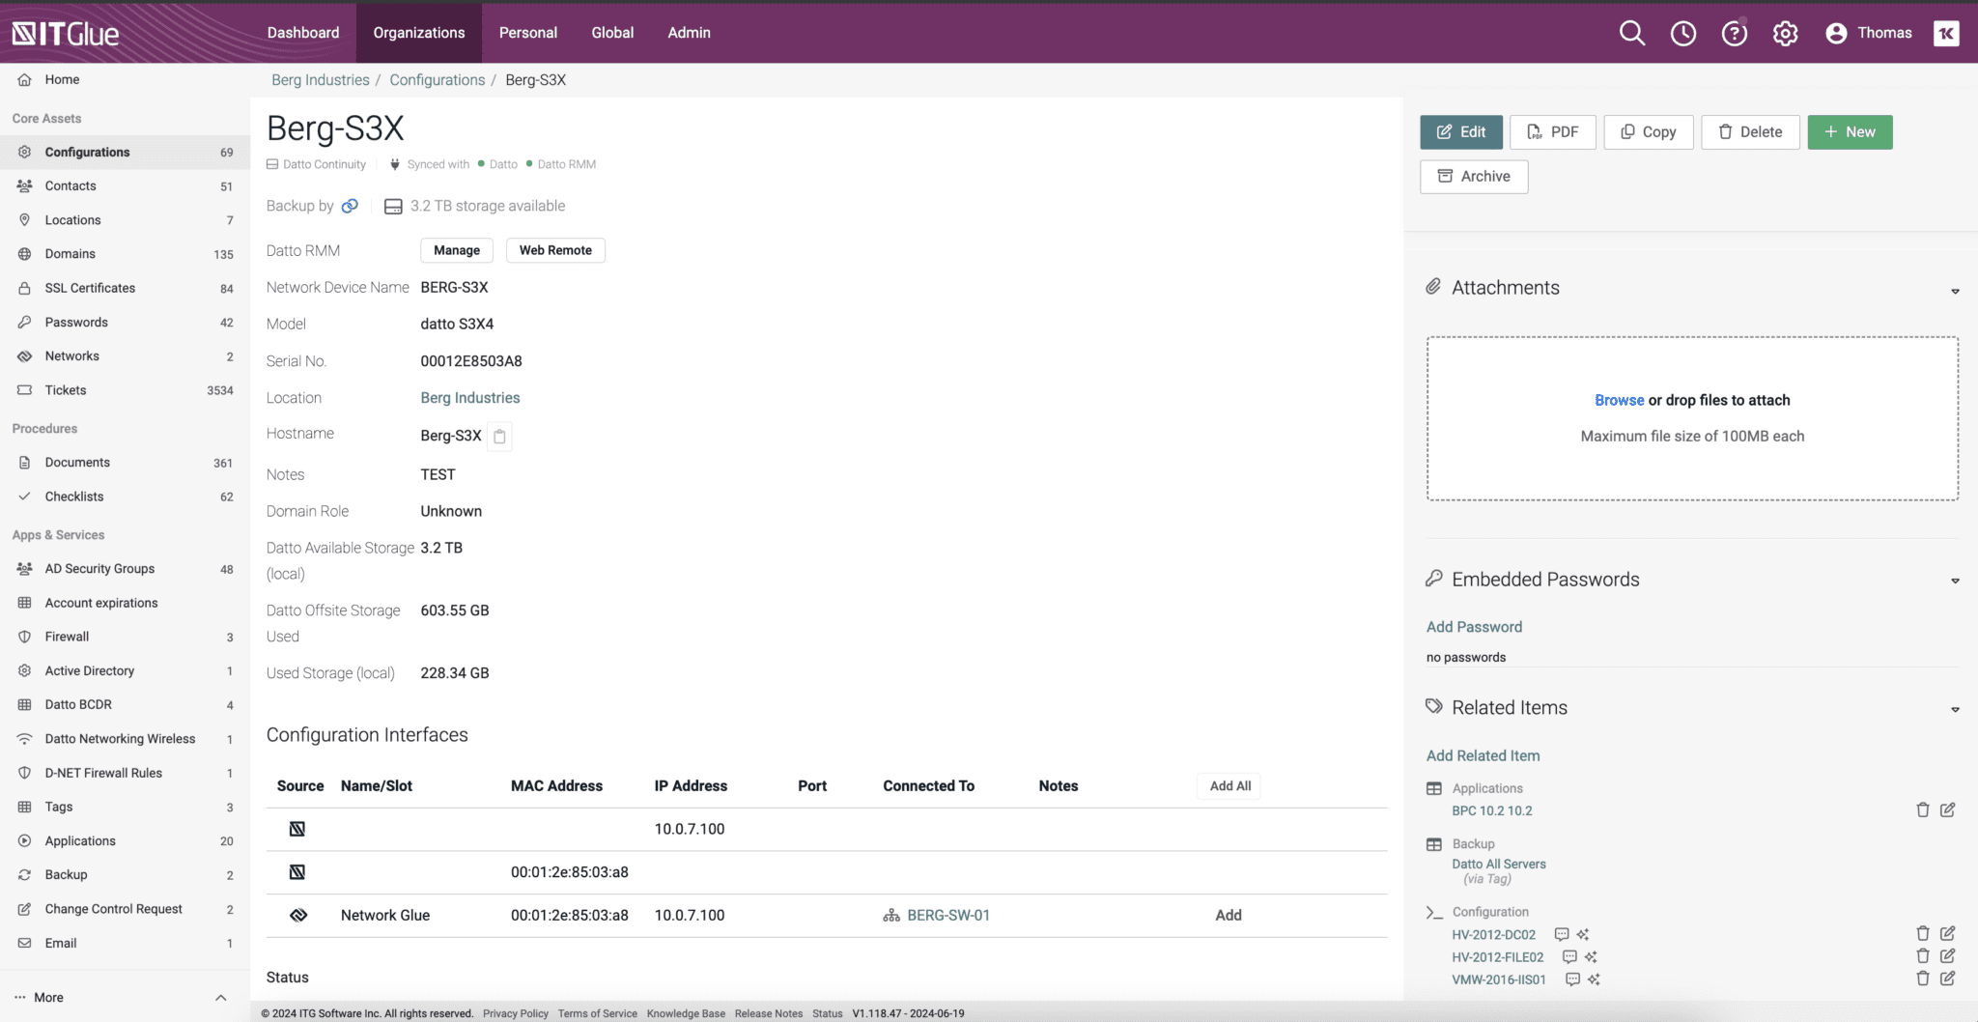Screen dimensions: 1978x1022
Task: Collapse the Embedded Passwords section
Action: [1956, 582]
